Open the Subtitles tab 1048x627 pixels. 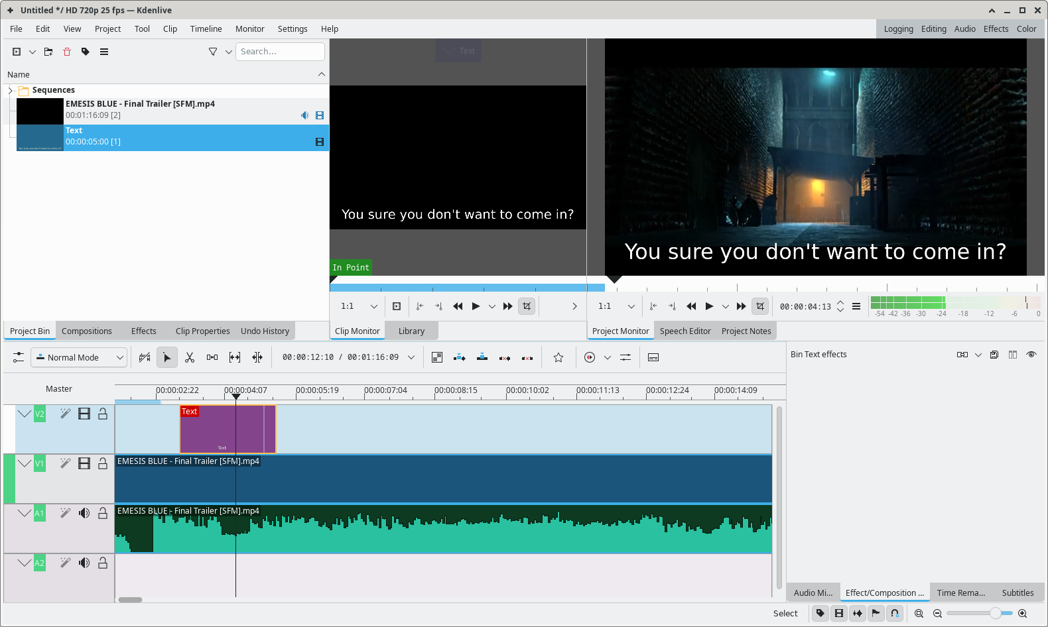point(1017,593)
